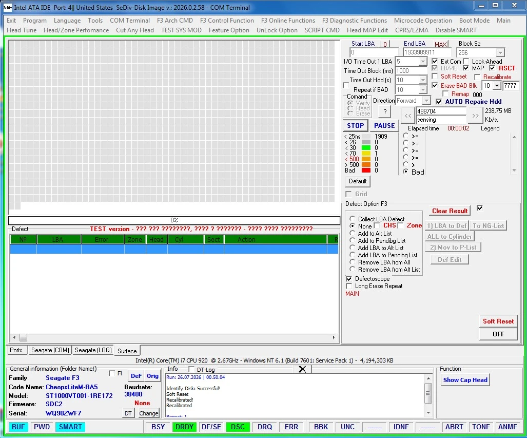Click the BBK error indicator

(x=321, y=427)
